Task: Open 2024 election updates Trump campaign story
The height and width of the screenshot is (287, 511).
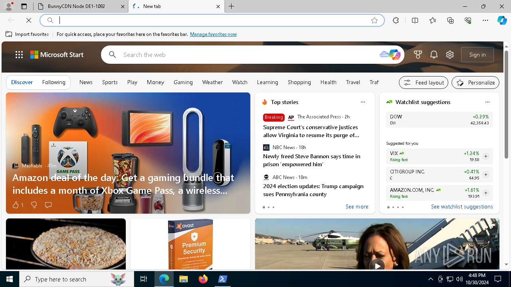Action: click(x=313, y=190)
